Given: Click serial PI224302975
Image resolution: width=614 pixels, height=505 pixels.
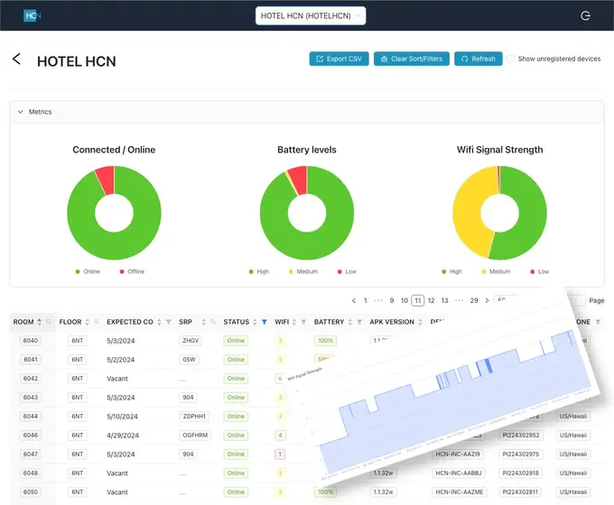Looking at the screenshot, I should pyautogui.click(x=521, y=454).
